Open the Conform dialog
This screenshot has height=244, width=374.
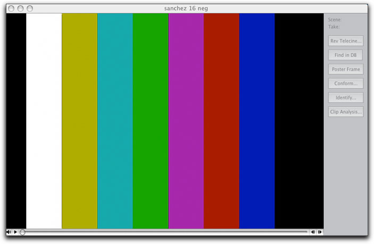tap(346, 83)
